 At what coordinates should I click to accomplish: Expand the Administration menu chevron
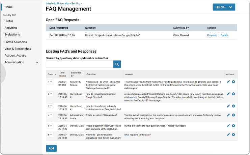pyautogui.click(x=37, y=62)
